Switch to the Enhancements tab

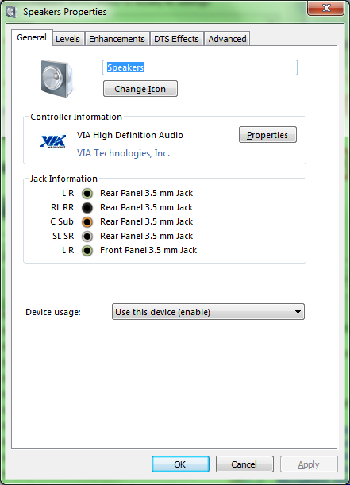pyautogui.click(x=117, y=39)
